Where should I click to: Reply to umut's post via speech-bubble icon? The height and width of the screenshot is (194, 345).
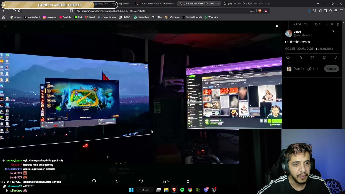point(288,58)
